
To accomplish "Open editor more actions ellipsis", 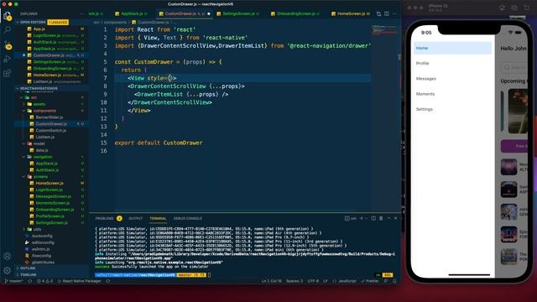I will pos(394,13).
